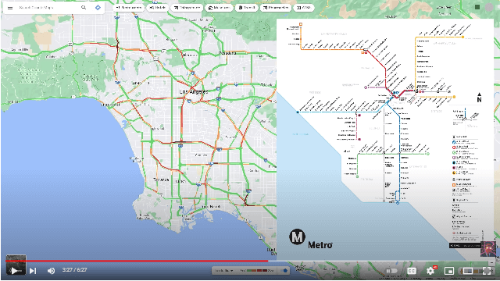Screen dimensions: 500x281
Task: Click the channel watermark thumbnail
Action: click(x=488, y=248)
